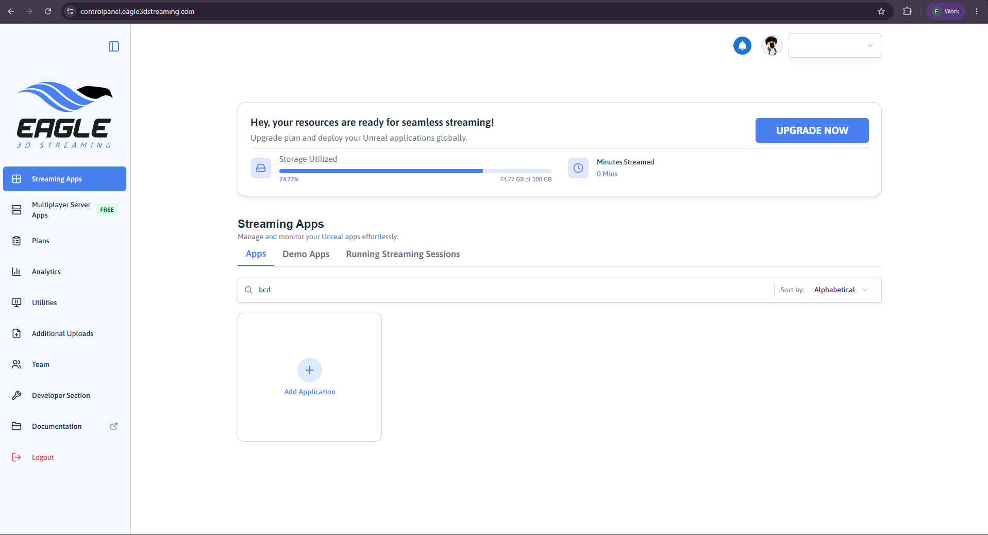Open the notifications bell
Screen dimensions: 988x535
pyautogui.click(x=742, y=45)
